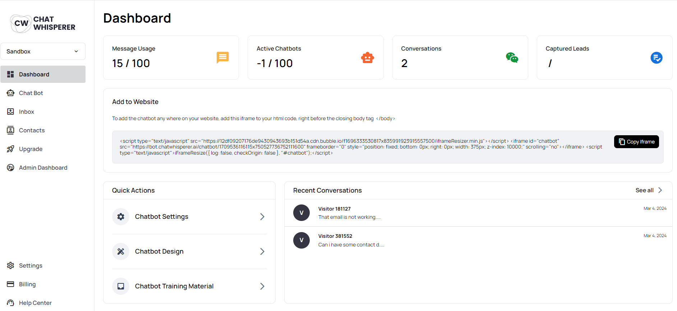Select the Visitor 381552 avatar
The width and height of the screenshot is (677, 311).
coord(301,240)
